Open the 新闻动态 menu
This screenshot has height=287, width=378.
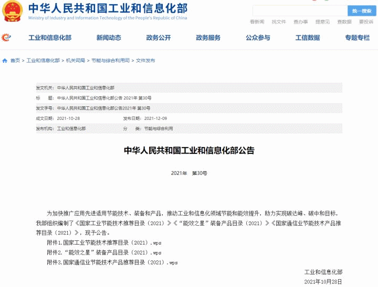pyautogui.click(x=109, y=38)
